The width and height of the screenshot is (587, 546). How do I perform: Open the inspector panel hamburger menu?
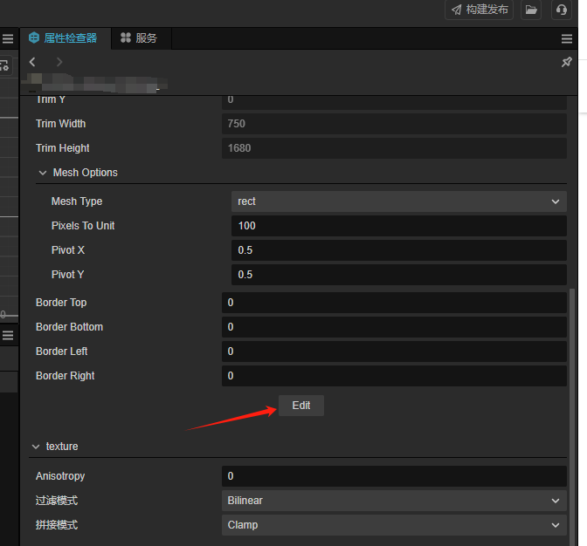click(566, 38)
